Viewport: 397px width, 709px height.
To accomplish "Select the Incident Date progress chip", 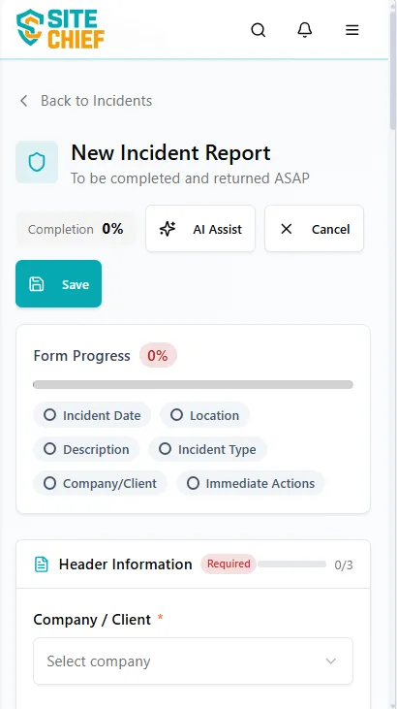I will coord(92,415).
